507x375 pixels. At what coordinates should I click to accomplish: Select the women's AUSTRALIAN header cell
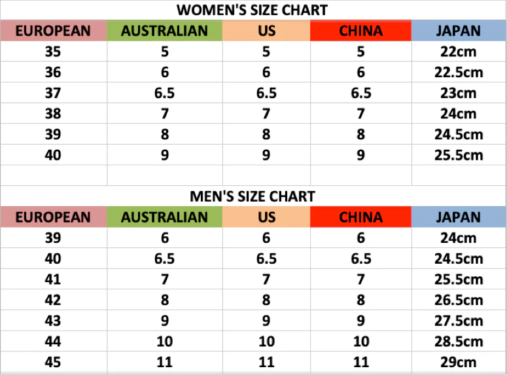(x=165, y=31)
